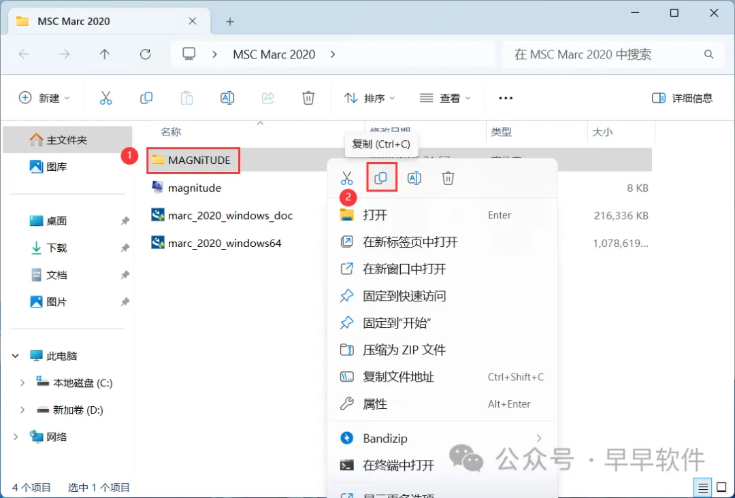Open 图片 in quick access
Screen dimensions: 735x498
pyautogui.click(x=67, y=301)
